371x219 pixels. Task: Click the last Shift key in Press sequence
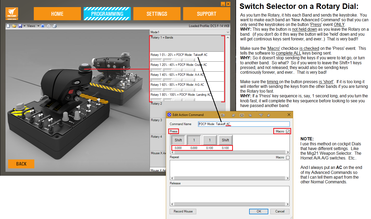(225, 140)
